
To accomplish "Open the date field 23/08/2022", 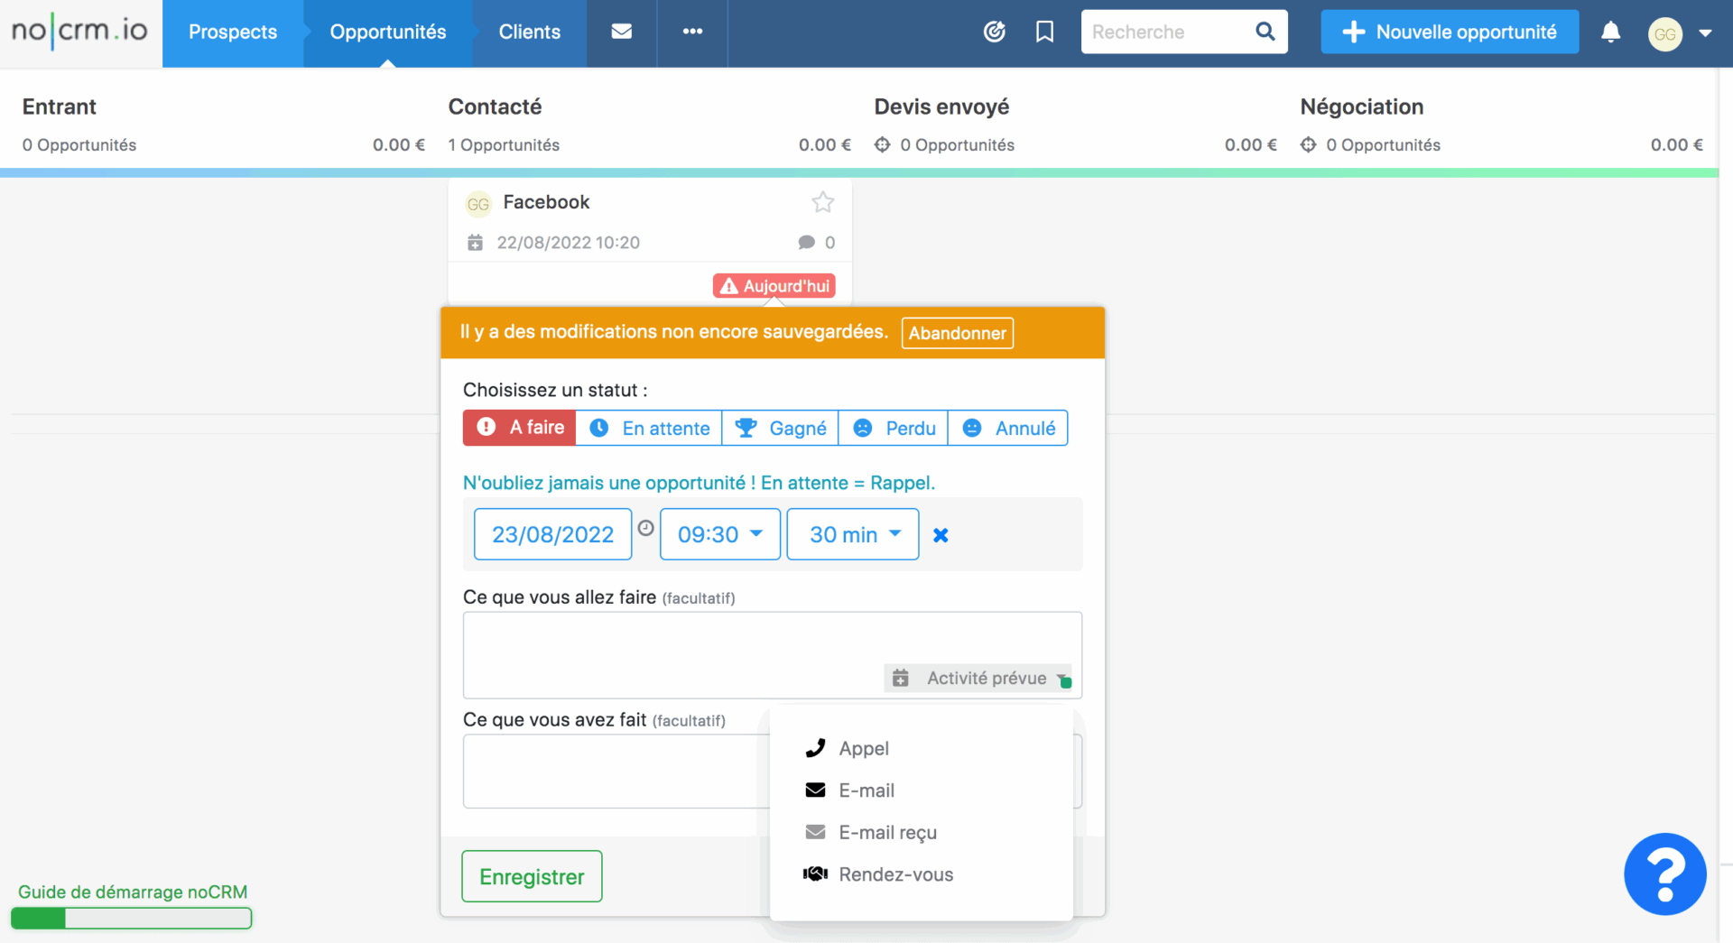I will point(552,534).
